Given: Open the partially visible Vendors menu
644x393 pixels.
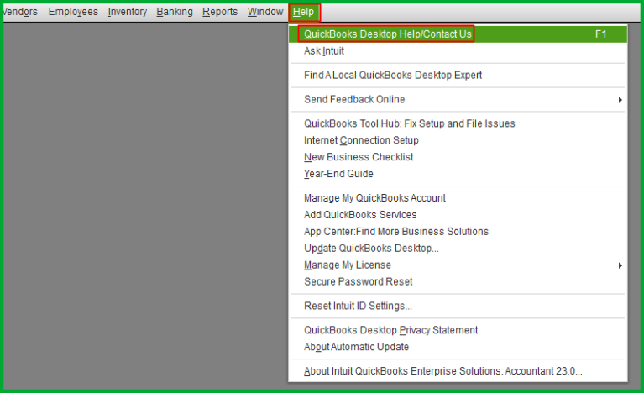Looking at the screenshot, I should click(x=20, y=12).
